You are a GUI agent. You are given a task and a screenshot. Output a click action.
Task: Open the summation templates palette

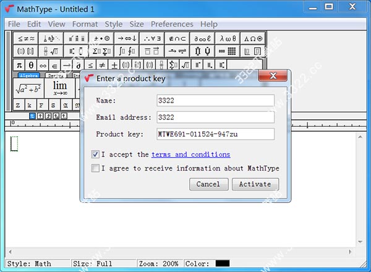tap(101, 51)
